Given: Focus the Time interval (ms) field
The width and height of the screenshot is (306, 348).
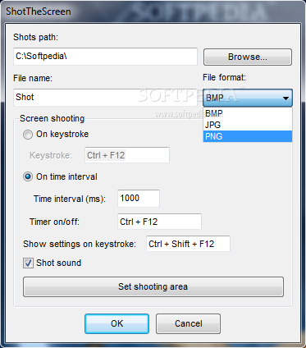Looking at the screenshot, I should pyautogui.click(x=139, y=199).
